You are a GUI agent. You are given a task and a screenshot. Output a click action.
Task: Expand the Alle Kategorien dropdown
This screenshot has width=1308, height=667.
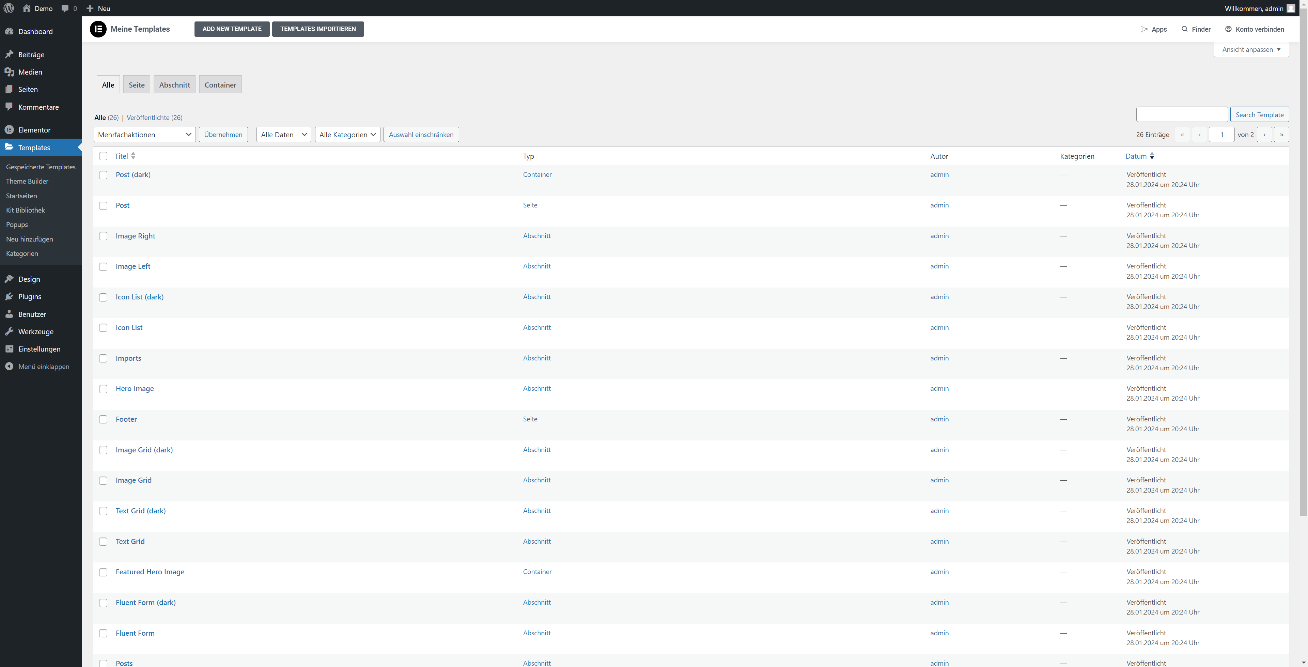point(347,135)
